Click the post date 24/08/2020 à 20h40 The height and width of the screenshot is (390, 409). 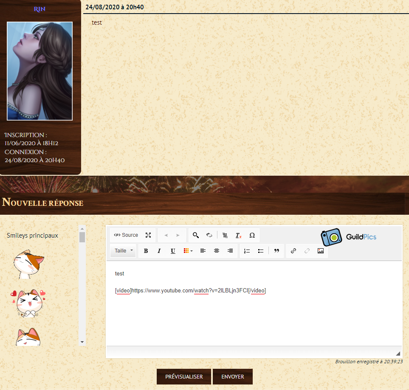click(115, 7)
